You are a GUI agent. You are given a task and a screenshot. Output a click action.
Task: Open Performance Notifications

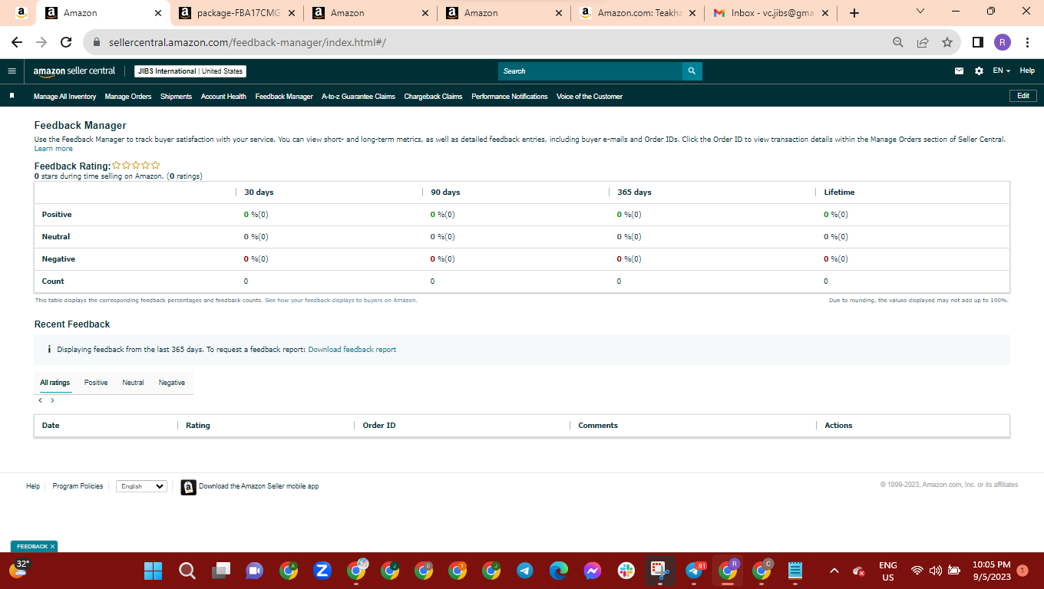point(510,97)
